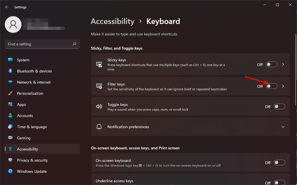Click the Toggle keys title text
The height and width of the screenshot is (185, 297).
[118, 104]
